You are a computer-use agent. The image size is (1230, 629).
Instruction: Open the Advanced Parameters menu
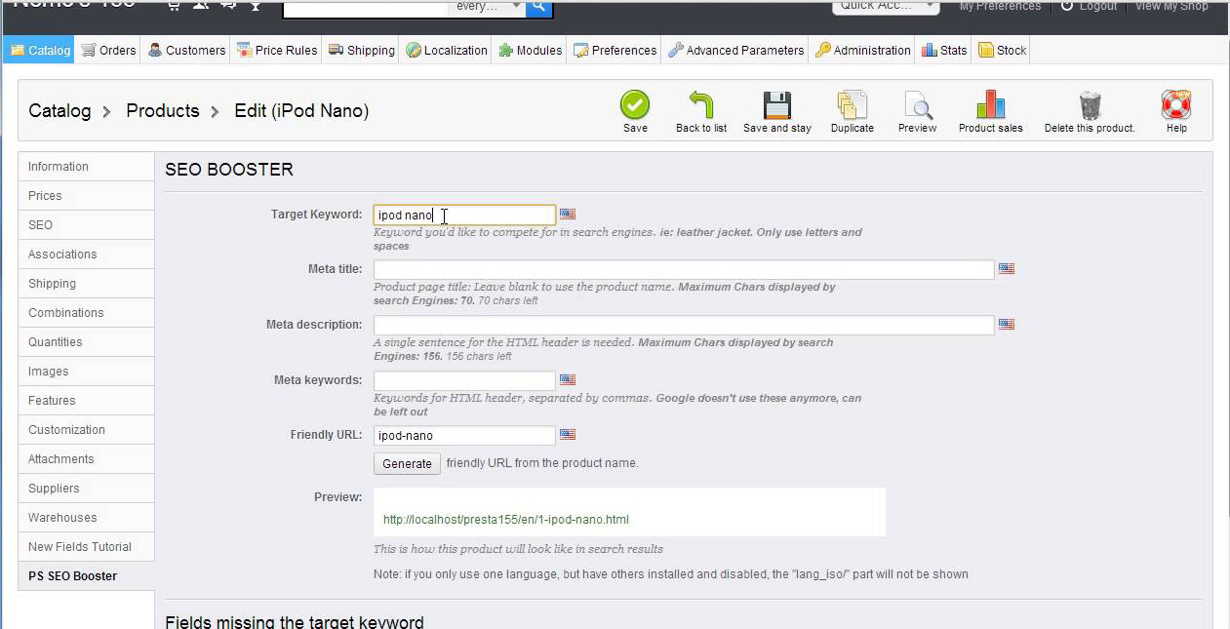pos(736,50)
